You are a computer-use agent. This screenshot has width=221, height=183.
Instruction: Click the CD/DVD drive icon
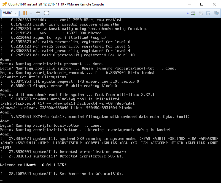pos(201,13)
